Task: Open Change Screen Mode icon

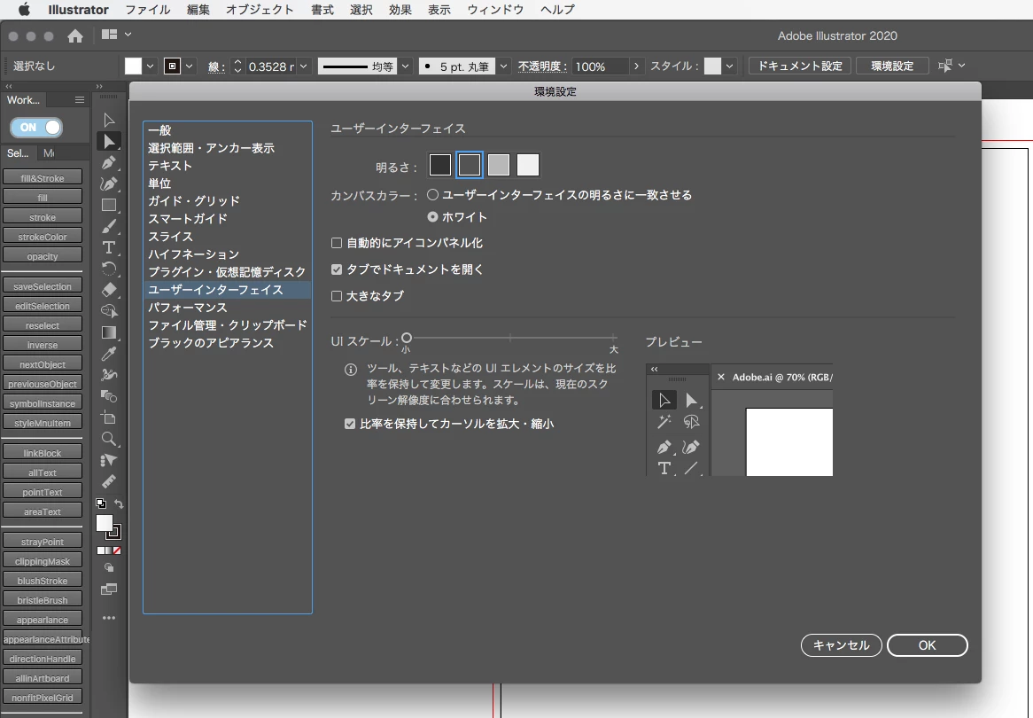Action: click(109, 589)
